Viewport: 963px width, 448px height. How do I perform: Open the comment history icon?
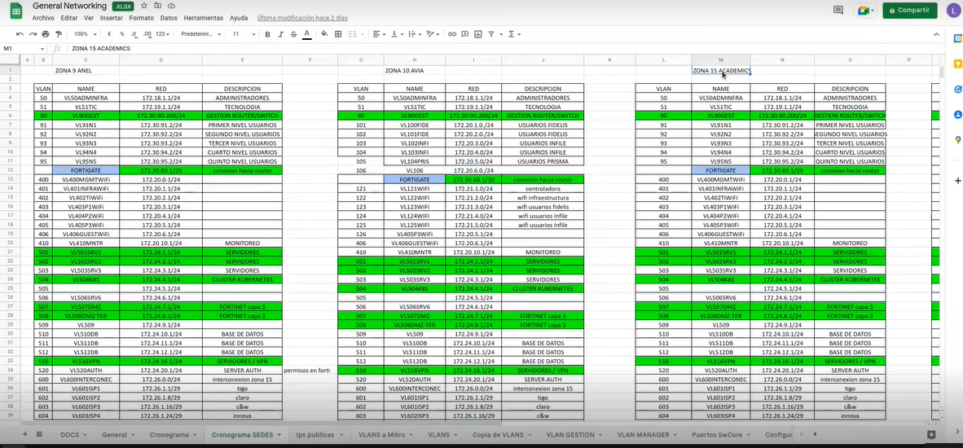838,10
